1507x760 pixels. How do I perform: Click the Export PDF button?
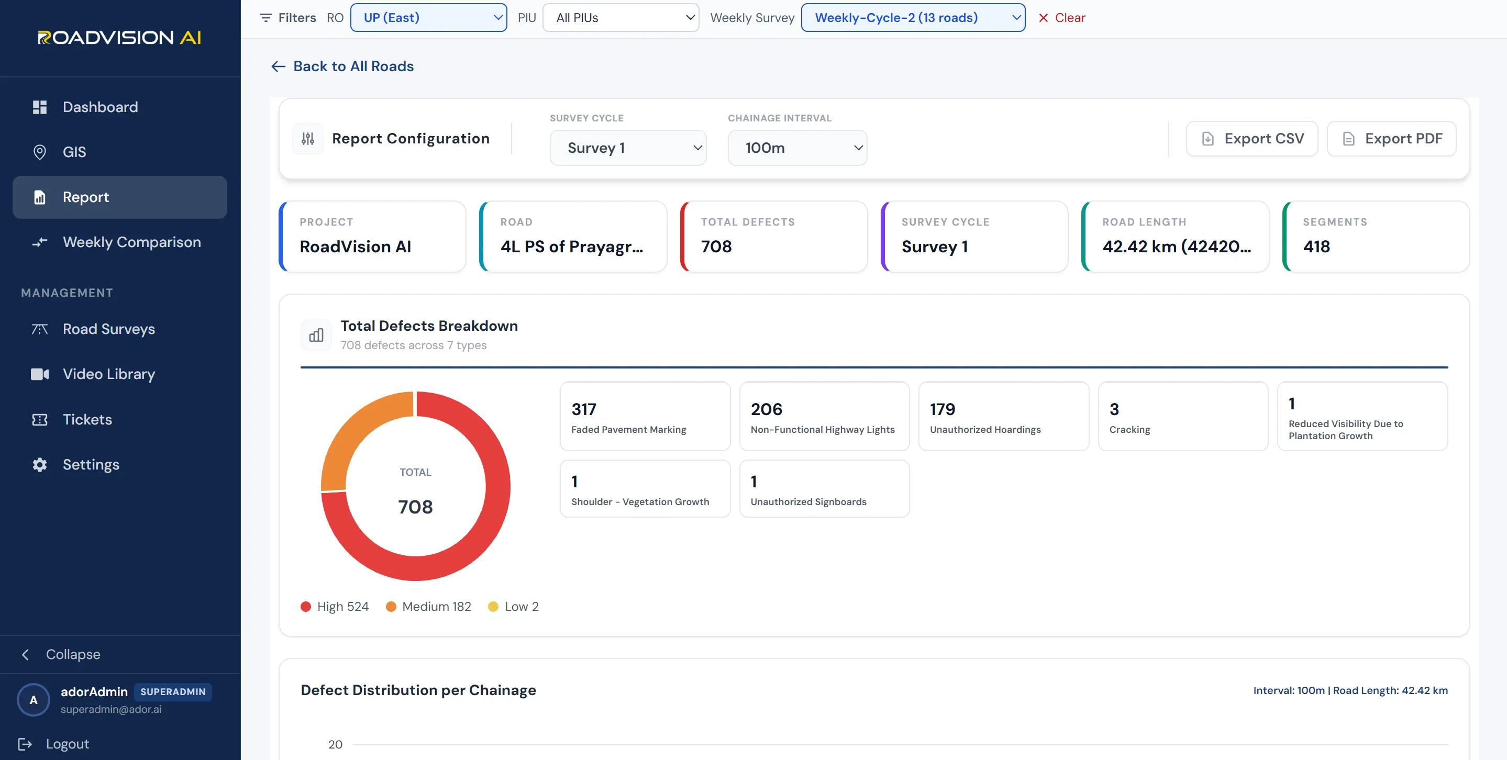pos(1391,139)
